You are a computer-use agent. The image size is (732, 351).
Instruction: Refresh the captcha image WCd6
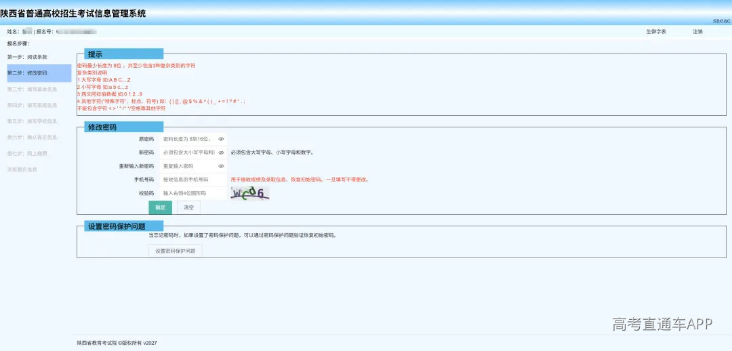tap(249, 193)
